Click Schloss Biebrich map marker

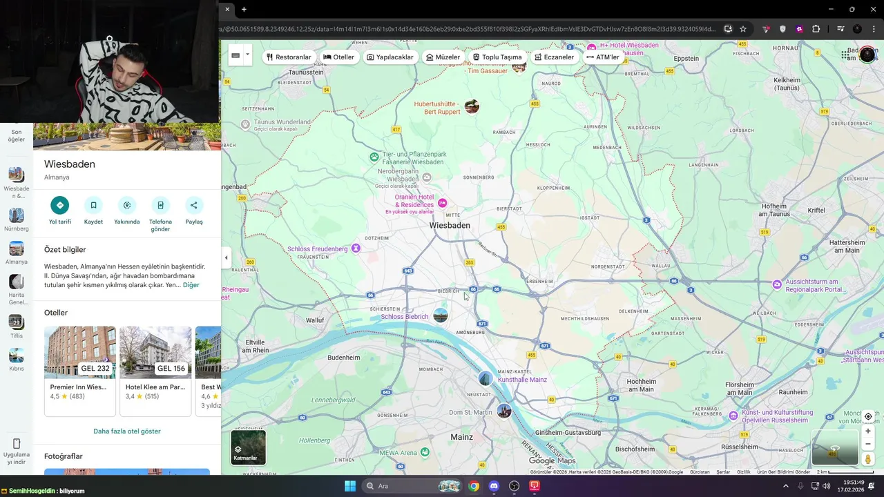click(440, 315)
